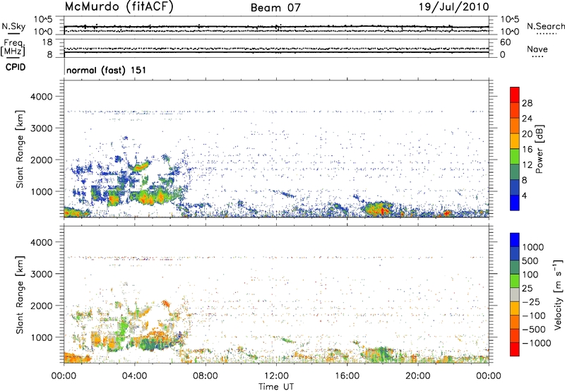
Task: Click the '12:00' time axis tick
Action: point(276,375)
